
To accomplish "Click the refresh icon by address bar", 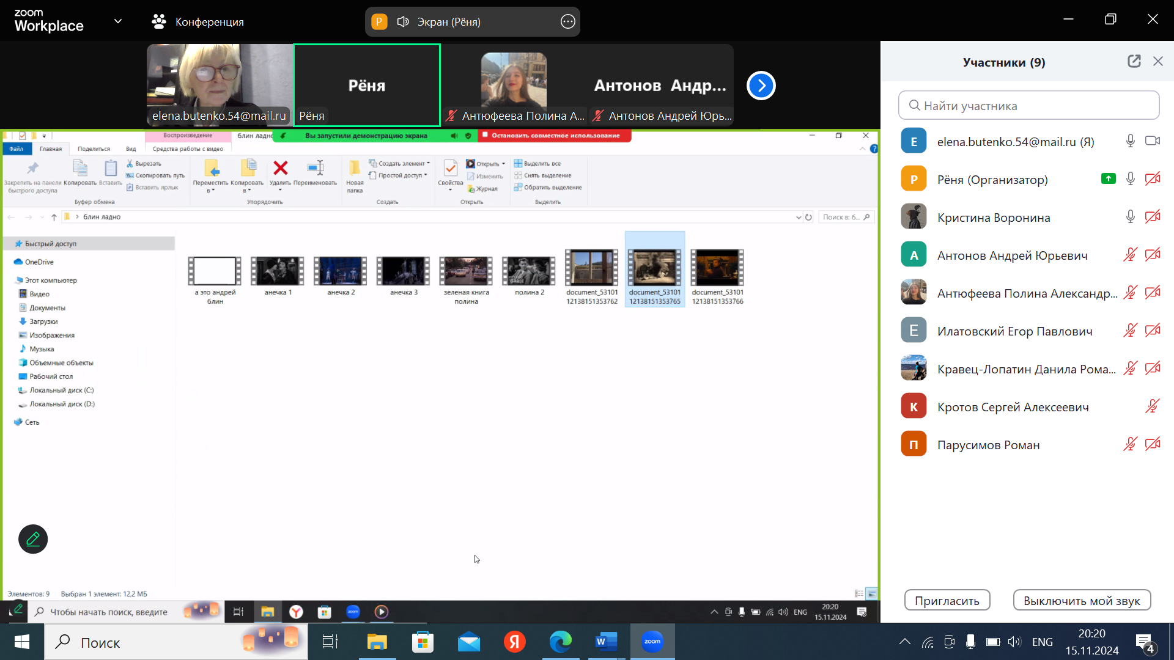I will tap(808, 217).
